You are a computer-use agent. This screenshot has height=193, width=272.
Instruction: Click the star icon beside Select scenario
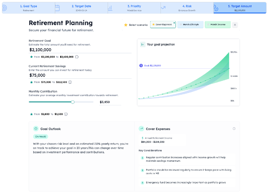point(126,25)
